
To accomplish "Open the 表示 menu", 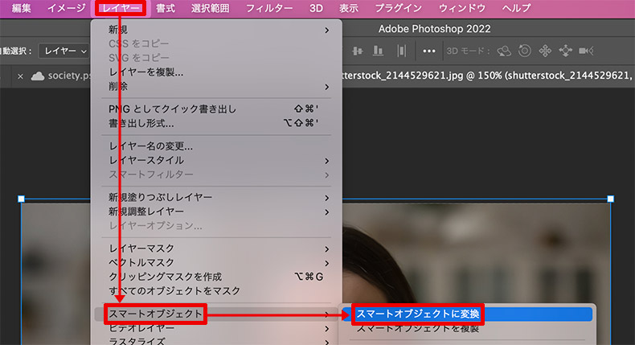I will point(349,8).
